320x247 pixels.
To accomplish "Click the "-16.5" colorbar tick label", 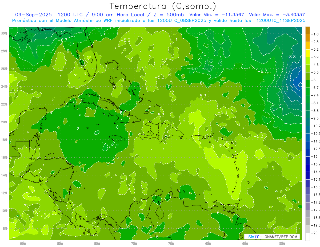I will tap(316, 195).
